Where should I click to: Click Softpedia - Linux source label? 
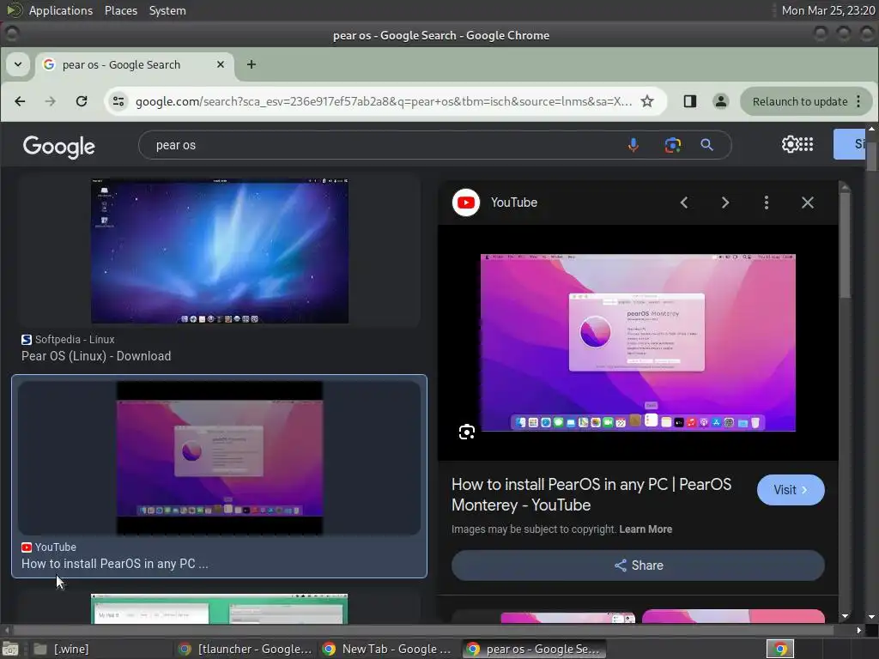[75, 340]
